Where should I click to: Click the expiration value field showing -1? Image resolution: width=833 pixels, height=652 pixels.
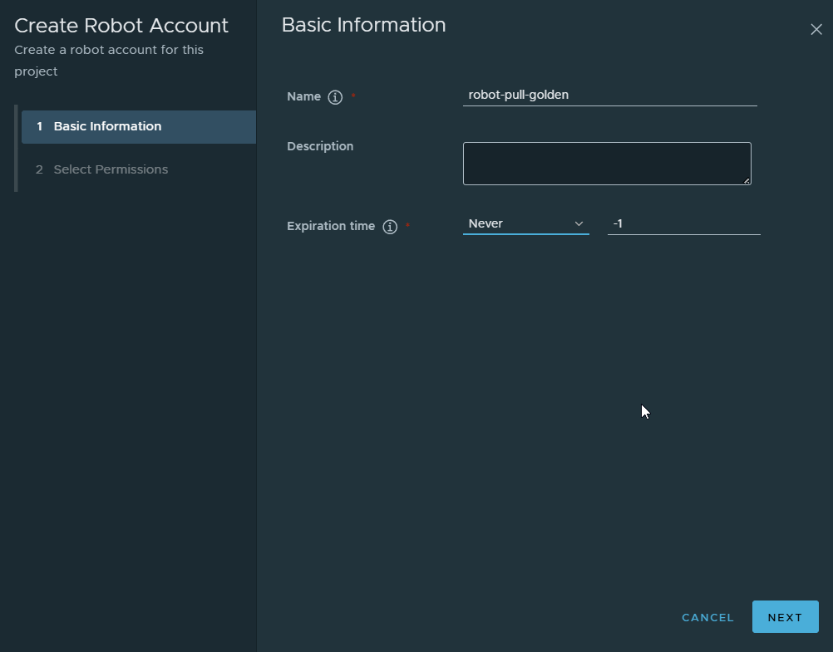coord(683,223)
